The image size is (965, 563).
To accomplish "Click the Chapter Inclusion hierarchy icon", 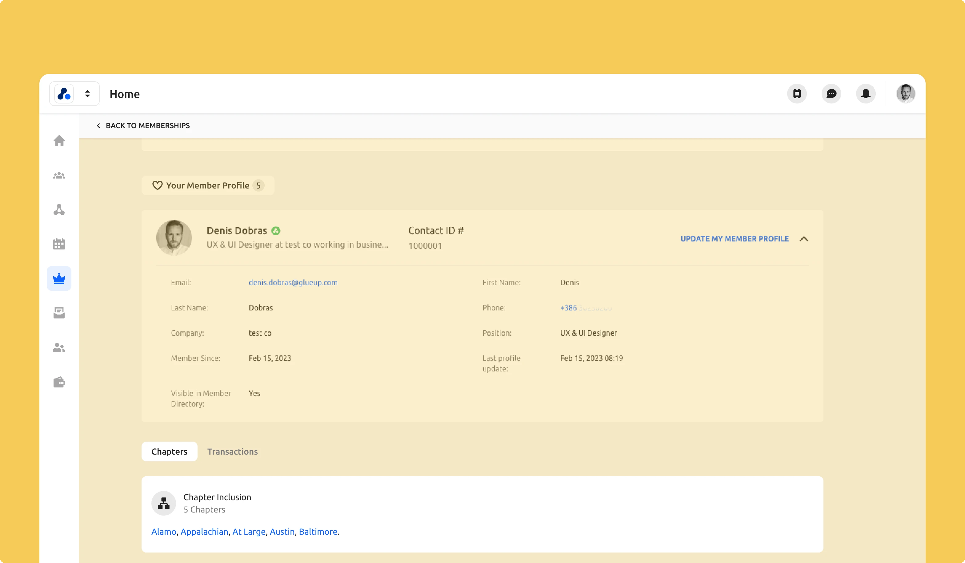I will pyautogui.click(x=163, y=503).
